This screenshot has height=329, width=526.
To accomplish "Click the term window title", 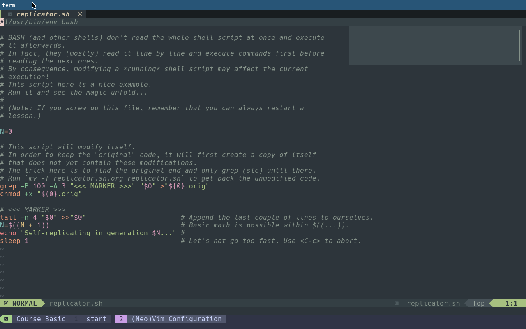I will 9,5.
